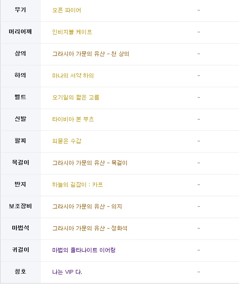This screenshot has width=239, height=284.
Task: Open the 피묻은 수갑 bracelet item
Action: click(x=67, y=141)
